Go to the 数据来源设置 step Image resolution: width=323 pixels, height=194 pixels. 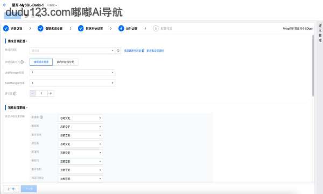54,29
